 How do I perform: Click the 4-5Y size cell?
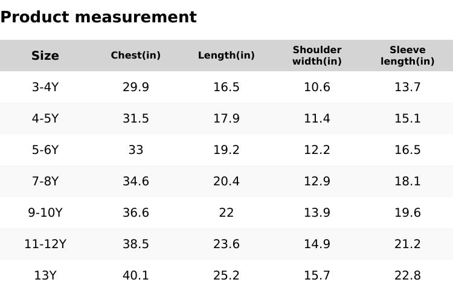(x=45, y=118)
